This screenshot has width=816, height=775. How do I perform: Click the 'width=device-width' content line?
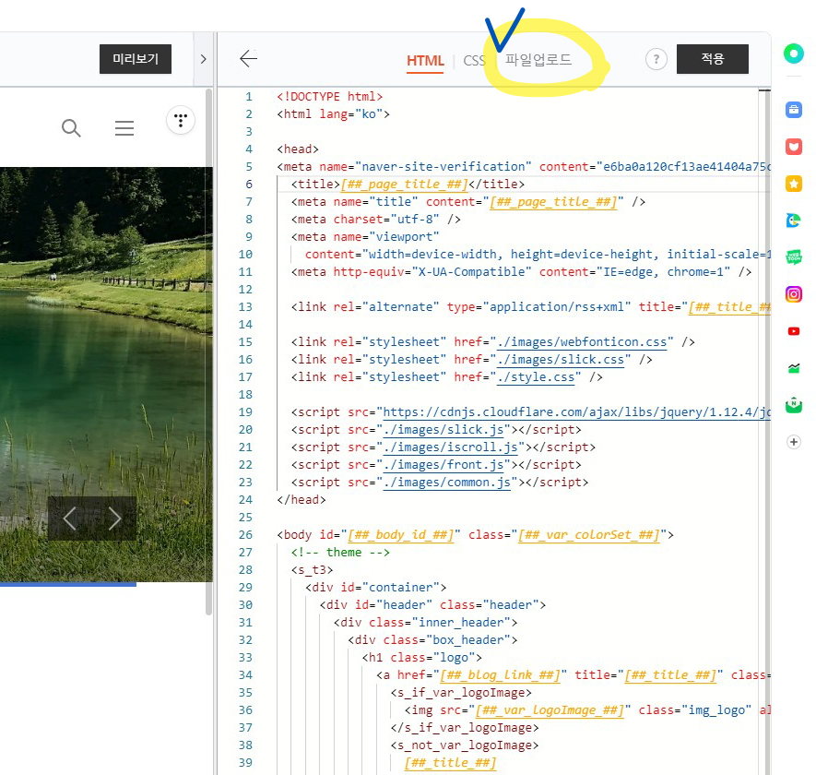click(x=538, y=255)
